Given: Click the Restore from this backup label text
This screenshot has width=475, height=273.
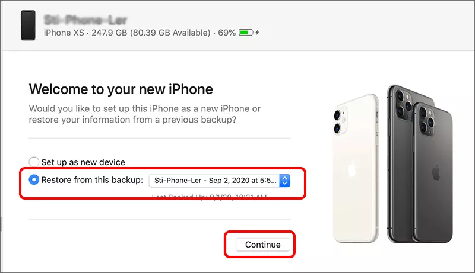Looking at the screenshot, I should click(x=92, y=180).
